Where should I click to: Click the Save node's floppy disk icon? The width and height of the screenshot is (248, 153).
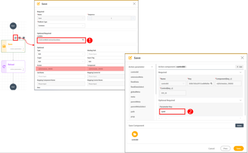pyautogui.click(x=4, y=46)
